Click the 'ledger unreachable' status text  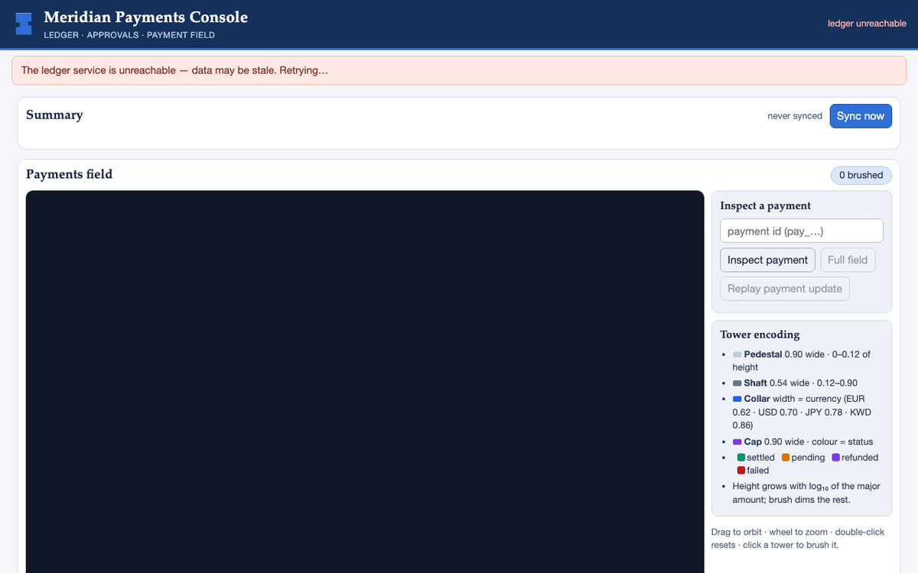867,24
